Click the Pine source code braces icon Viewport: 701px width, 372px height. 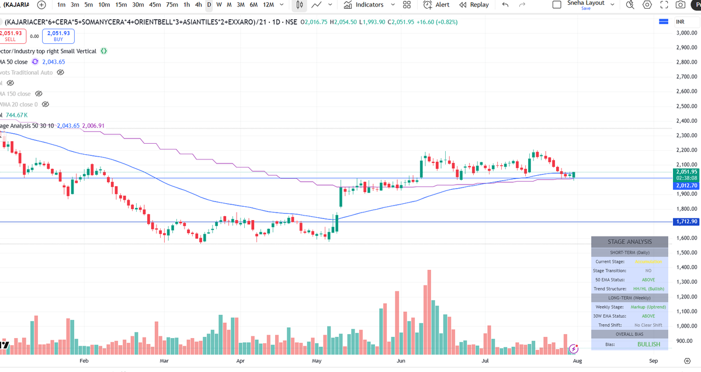(x=103, y=51)
